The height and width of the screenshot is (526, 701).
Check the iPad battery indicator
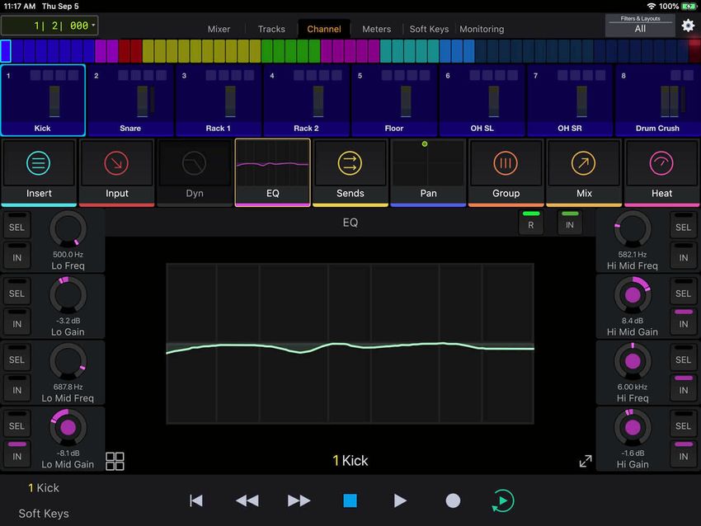(x=688, y=7)
